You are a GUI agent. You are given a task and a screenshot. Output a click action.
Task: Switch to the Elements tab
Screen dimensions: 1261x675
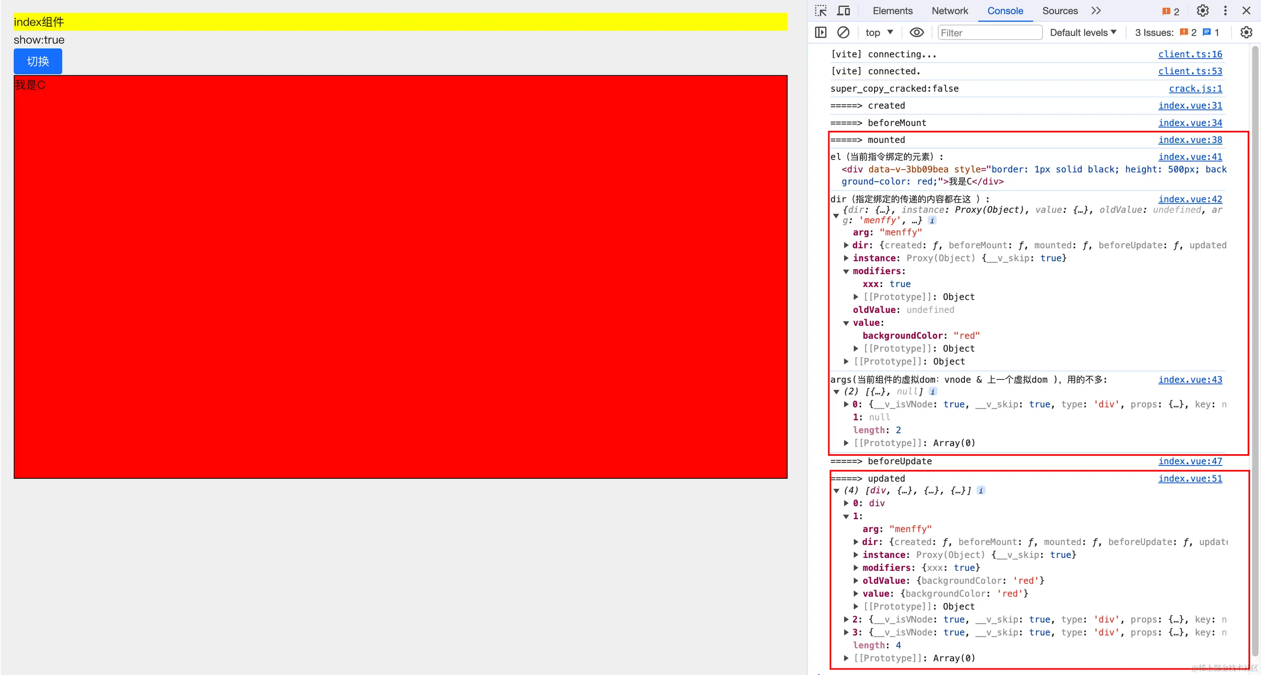[x=892, y=11]
